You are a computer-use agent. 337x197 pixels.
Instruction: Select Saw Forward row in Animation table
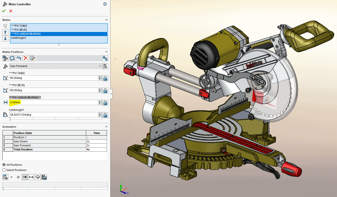pos(55,145)
